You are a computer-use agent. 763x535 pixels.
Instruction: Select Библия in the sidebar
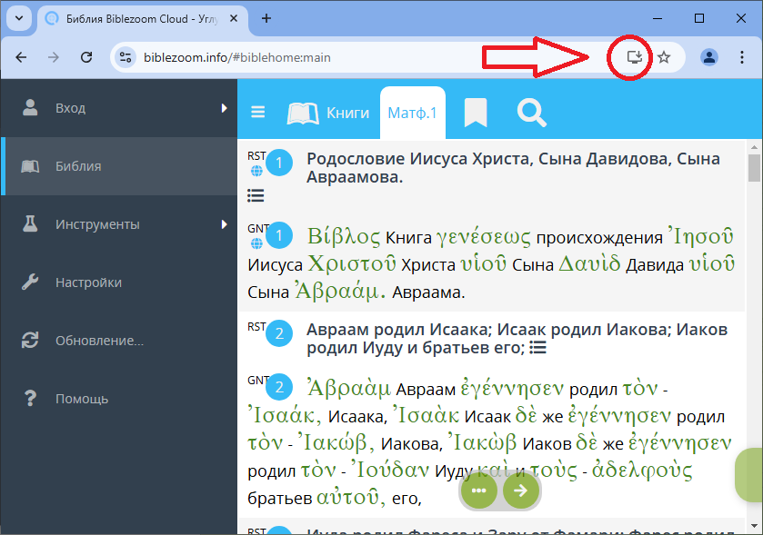click(x=119, y=166)
